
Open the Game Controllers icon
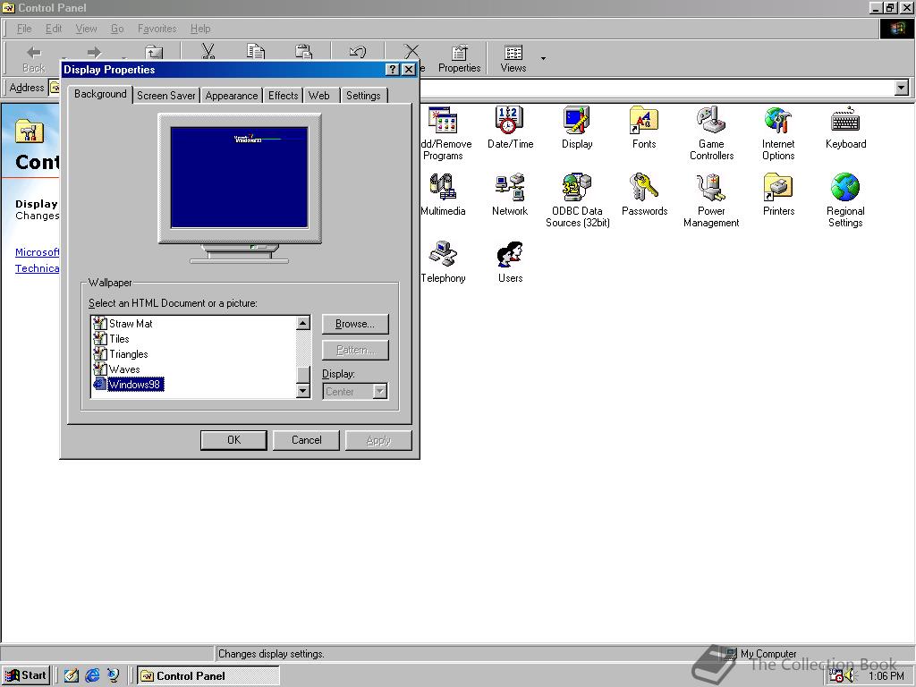[x=711, y=133]
